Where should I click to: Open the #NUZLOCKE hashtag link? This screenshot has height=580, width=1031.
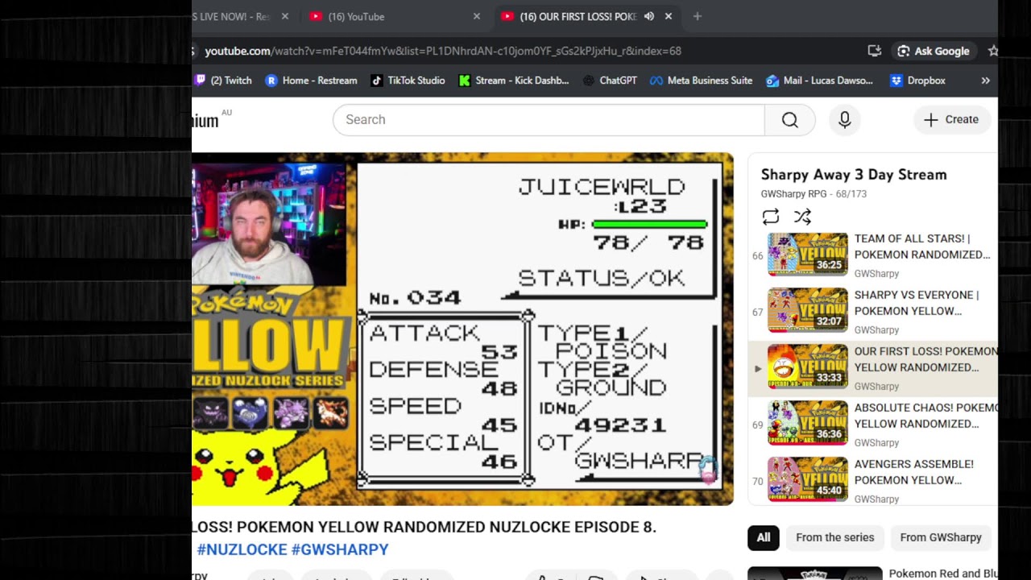242,549
